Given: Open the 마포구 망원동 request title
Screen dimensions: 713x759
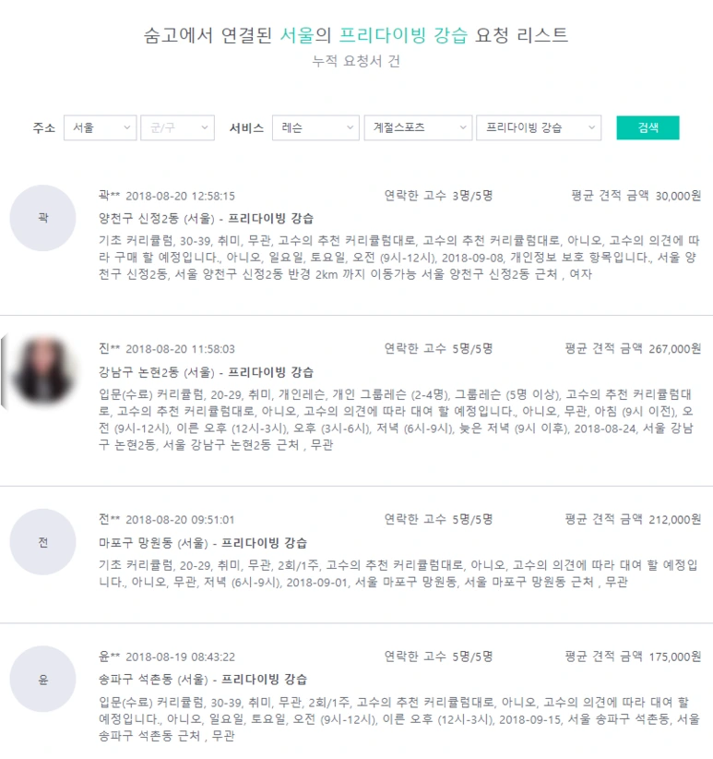Looking at the screenshot, I should (203, 543).
